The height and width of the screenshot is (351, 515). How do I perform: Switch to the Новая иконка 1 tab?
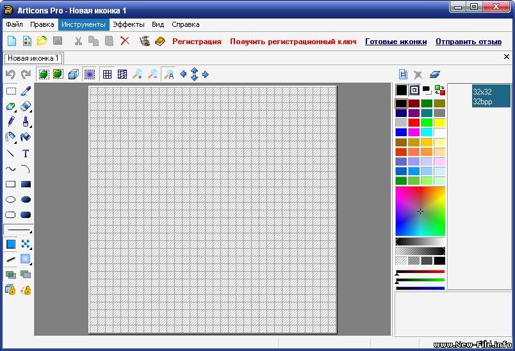tap(33, 58)
